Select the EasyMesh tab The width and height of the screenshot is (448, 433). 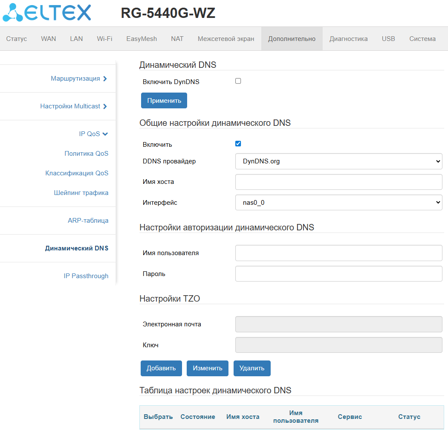coord(142,39)
